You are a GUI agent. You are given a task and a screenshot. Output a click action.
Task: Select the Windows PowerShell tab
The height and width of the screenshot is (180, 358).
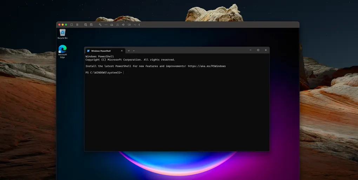105,51
